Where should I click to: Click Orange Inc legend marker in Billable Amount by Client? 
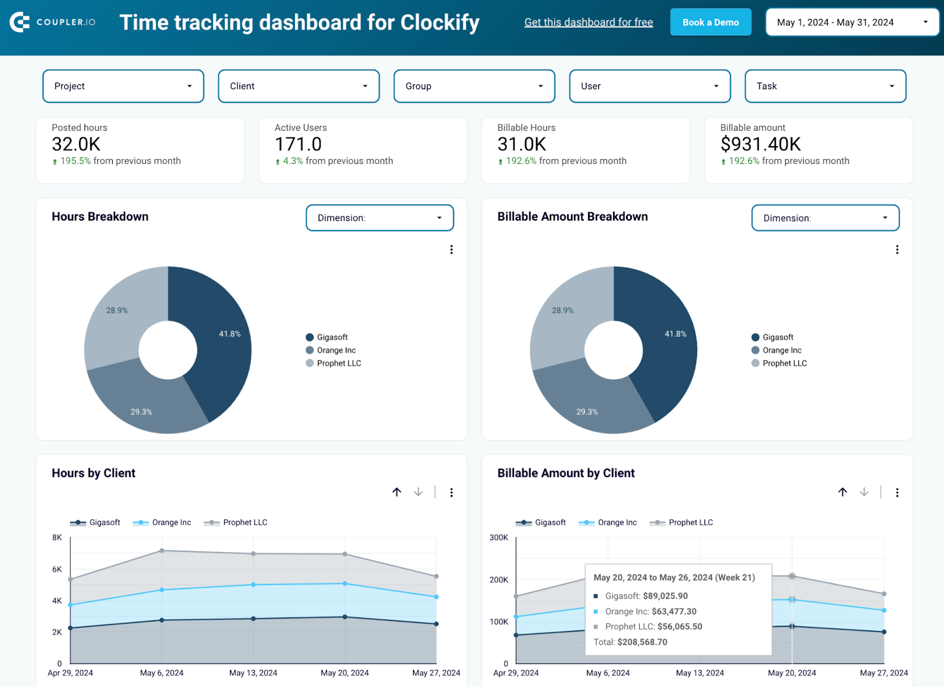(x=586, y=522)
